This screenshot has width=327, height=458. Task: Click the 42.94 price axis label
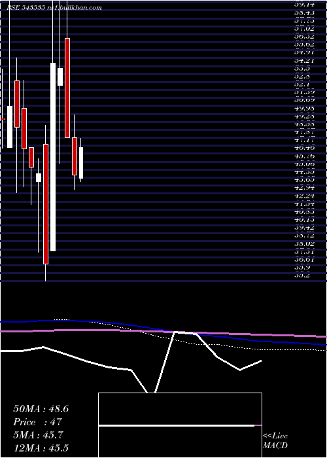click(304, 188)
